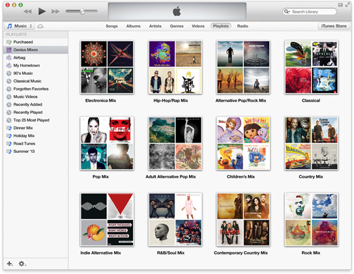Open the Rock Mix artwork
Viewport: 354px width, 274px height.
tap(312, 219)
